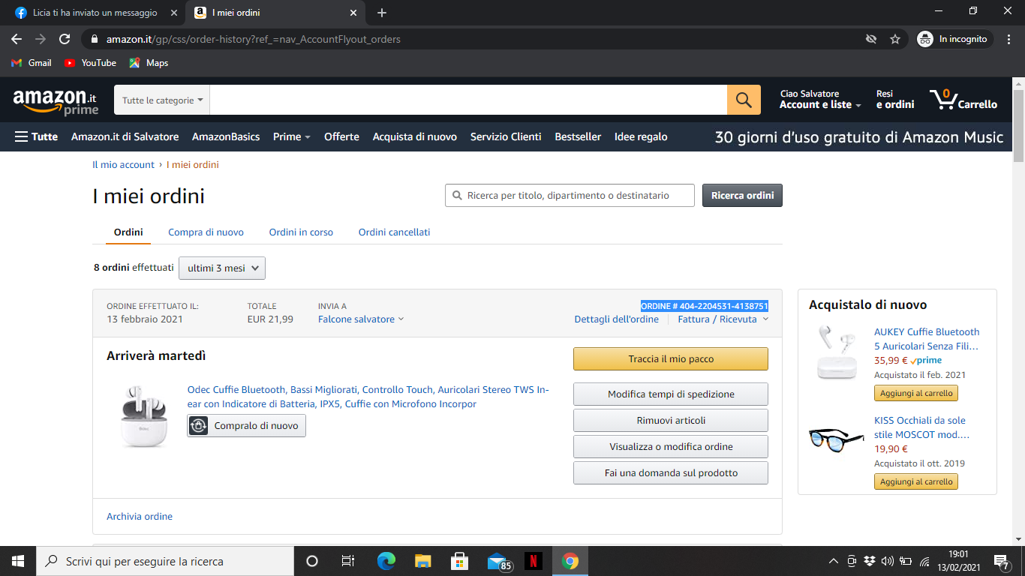1025x576 pixels.
Task: Open the 'Archivia ordine' link
Action: [140, 517]
